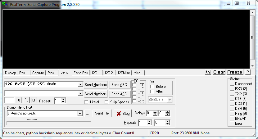This screenshot has height=139, width=258.
Task: Open the Display tab
Action: click(x=10, y=73)
